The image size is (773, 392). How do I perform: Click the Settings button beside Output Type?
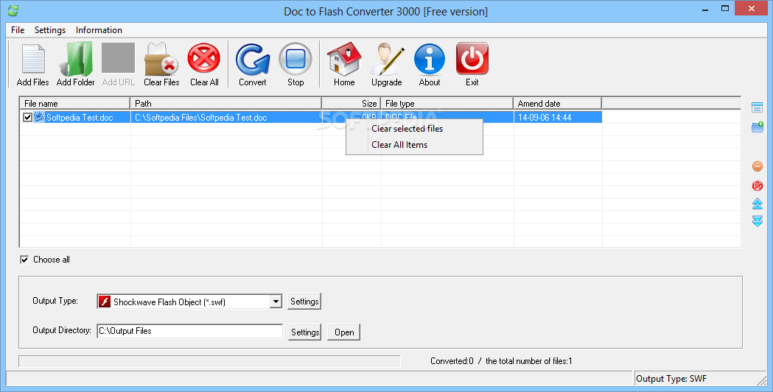304,302
